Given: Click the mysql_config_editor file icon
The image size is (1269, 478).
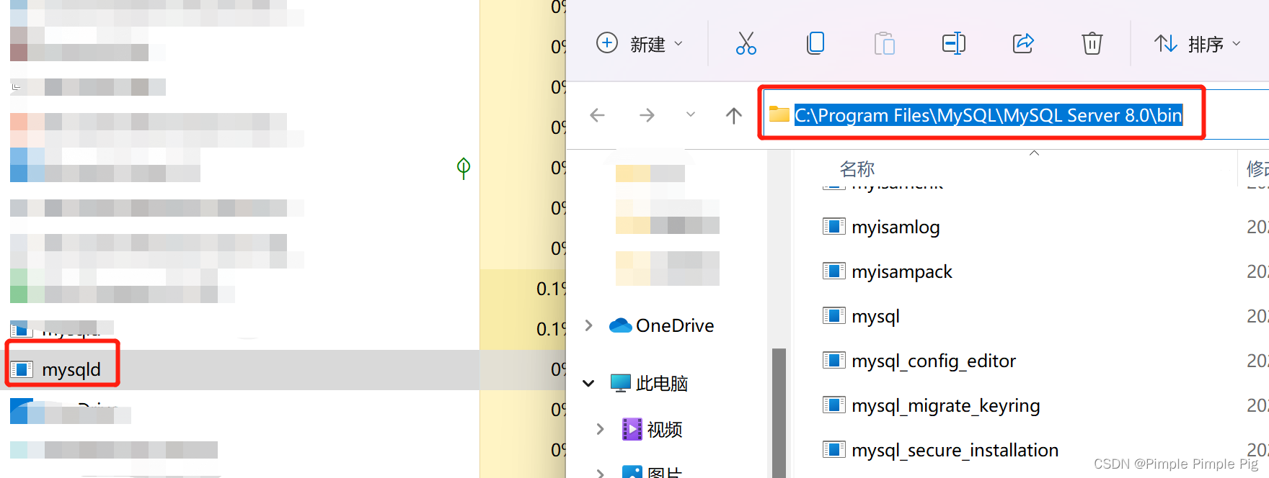Looking at the screenshot, I should 834,360.
